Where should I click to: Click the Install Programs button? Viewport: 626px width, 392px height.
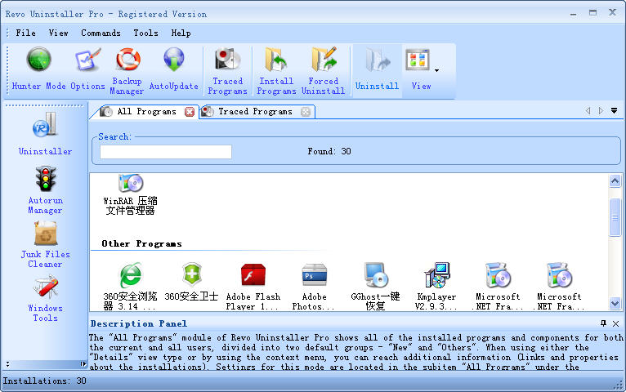pyautogui.click(x=276, y=69)
